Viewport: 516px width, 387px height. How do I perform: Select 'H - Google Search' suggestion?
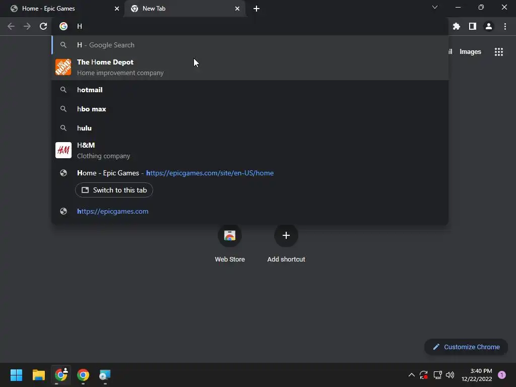tap(250, 45)
